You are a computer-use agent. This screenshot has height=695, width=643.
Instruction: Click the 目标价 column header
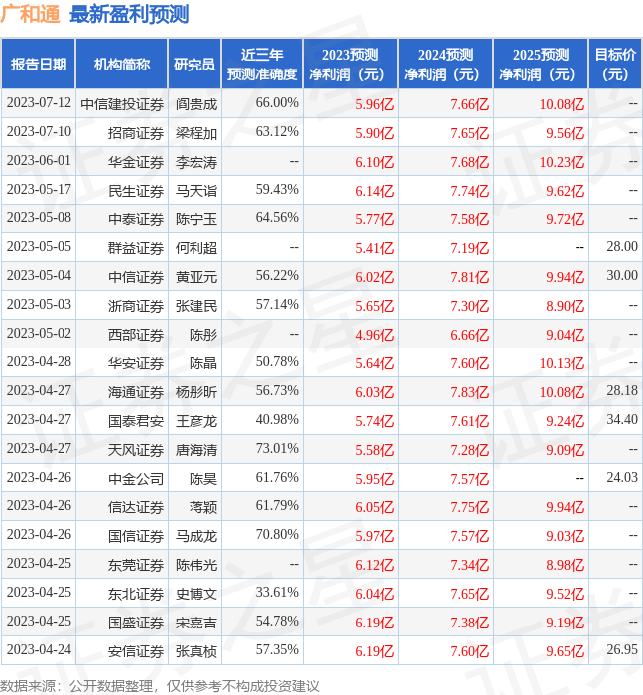[x=615, y=65]
